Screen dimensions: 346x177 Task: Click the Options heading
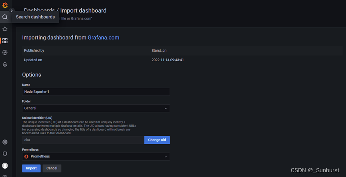(x=32, y=75)
